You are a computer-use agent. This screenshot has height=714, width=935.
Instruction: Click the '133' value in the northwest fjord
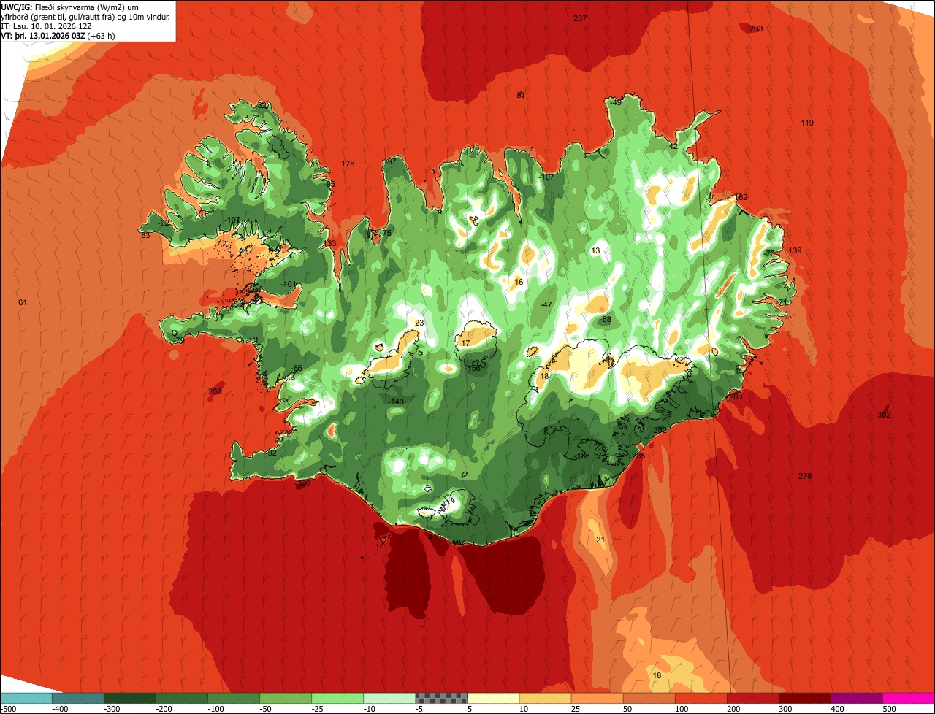(x=330, y=243)
